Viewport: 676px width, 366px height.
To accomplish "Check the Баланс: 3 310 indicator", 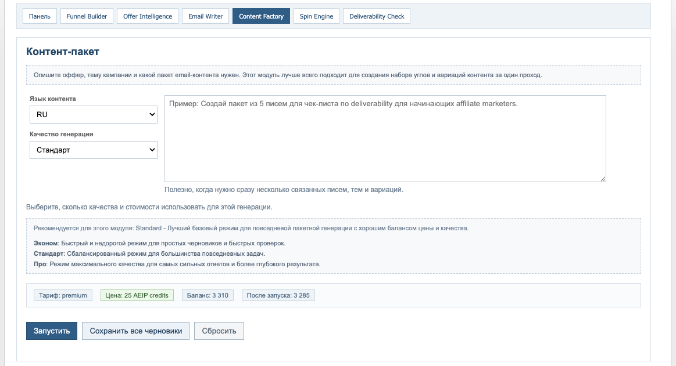I will (x=208, y=295).
